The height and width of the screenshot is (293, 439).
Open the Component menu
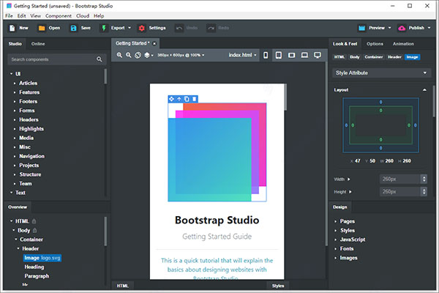[x=59, y=16]
